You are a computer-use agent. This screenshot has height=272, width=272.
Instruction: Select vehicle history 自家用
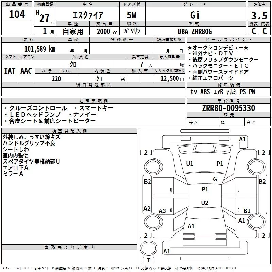(x=73, y=31)
